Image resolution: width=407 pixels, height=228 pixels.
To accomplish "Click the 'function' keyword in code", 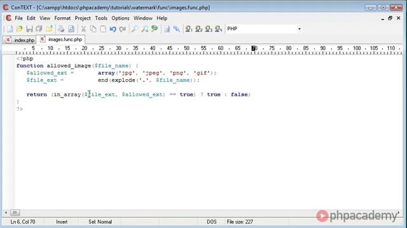I will (x=30, y=66).
